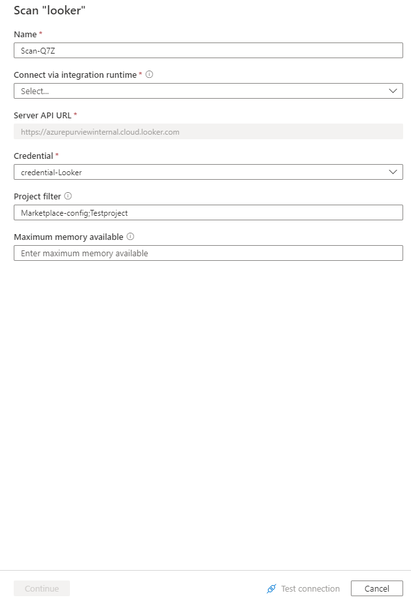The width and height of the screenshot is (411, 606).
Task: Click the Test connection text
Action: click(310, 589)
